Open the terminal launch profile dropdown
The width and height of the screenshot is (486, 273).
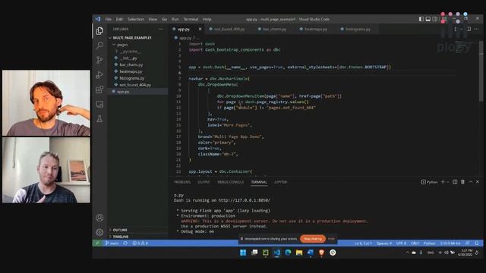coord(448,182)
